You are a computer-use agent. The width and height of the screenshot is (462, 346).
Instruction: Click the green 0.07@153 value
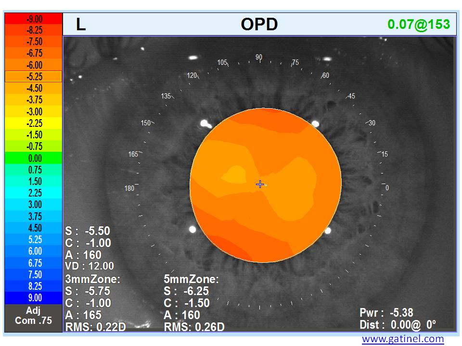click(x=419, y=25)
